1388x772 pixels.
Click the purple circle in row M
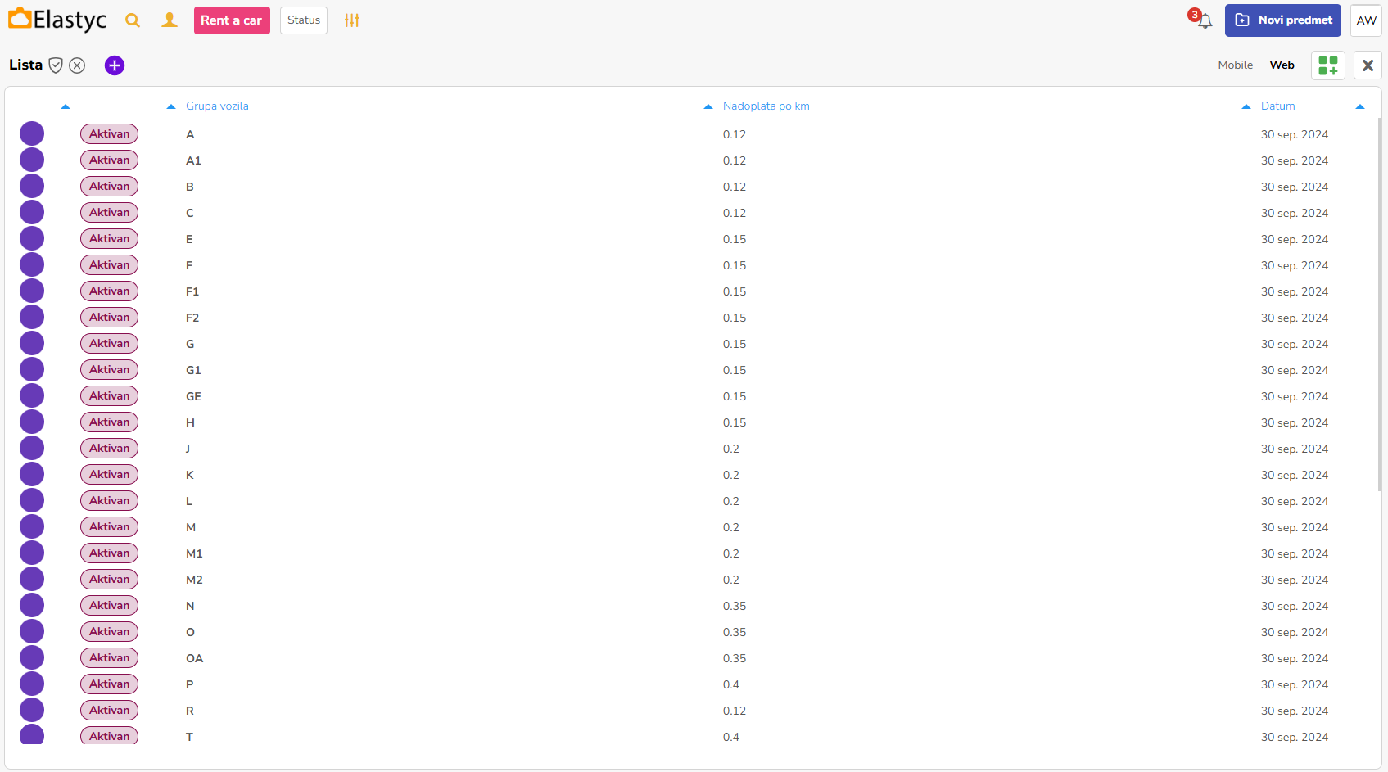pyautogui.click(x=32, y=527)
